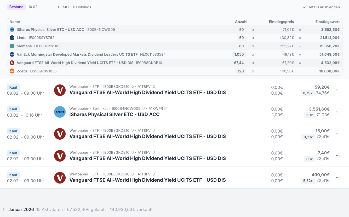Click the Zoetis logo in holdings table
Viewport: 349px width, 217px height.
pyautogui.click(x=12, y=71)
